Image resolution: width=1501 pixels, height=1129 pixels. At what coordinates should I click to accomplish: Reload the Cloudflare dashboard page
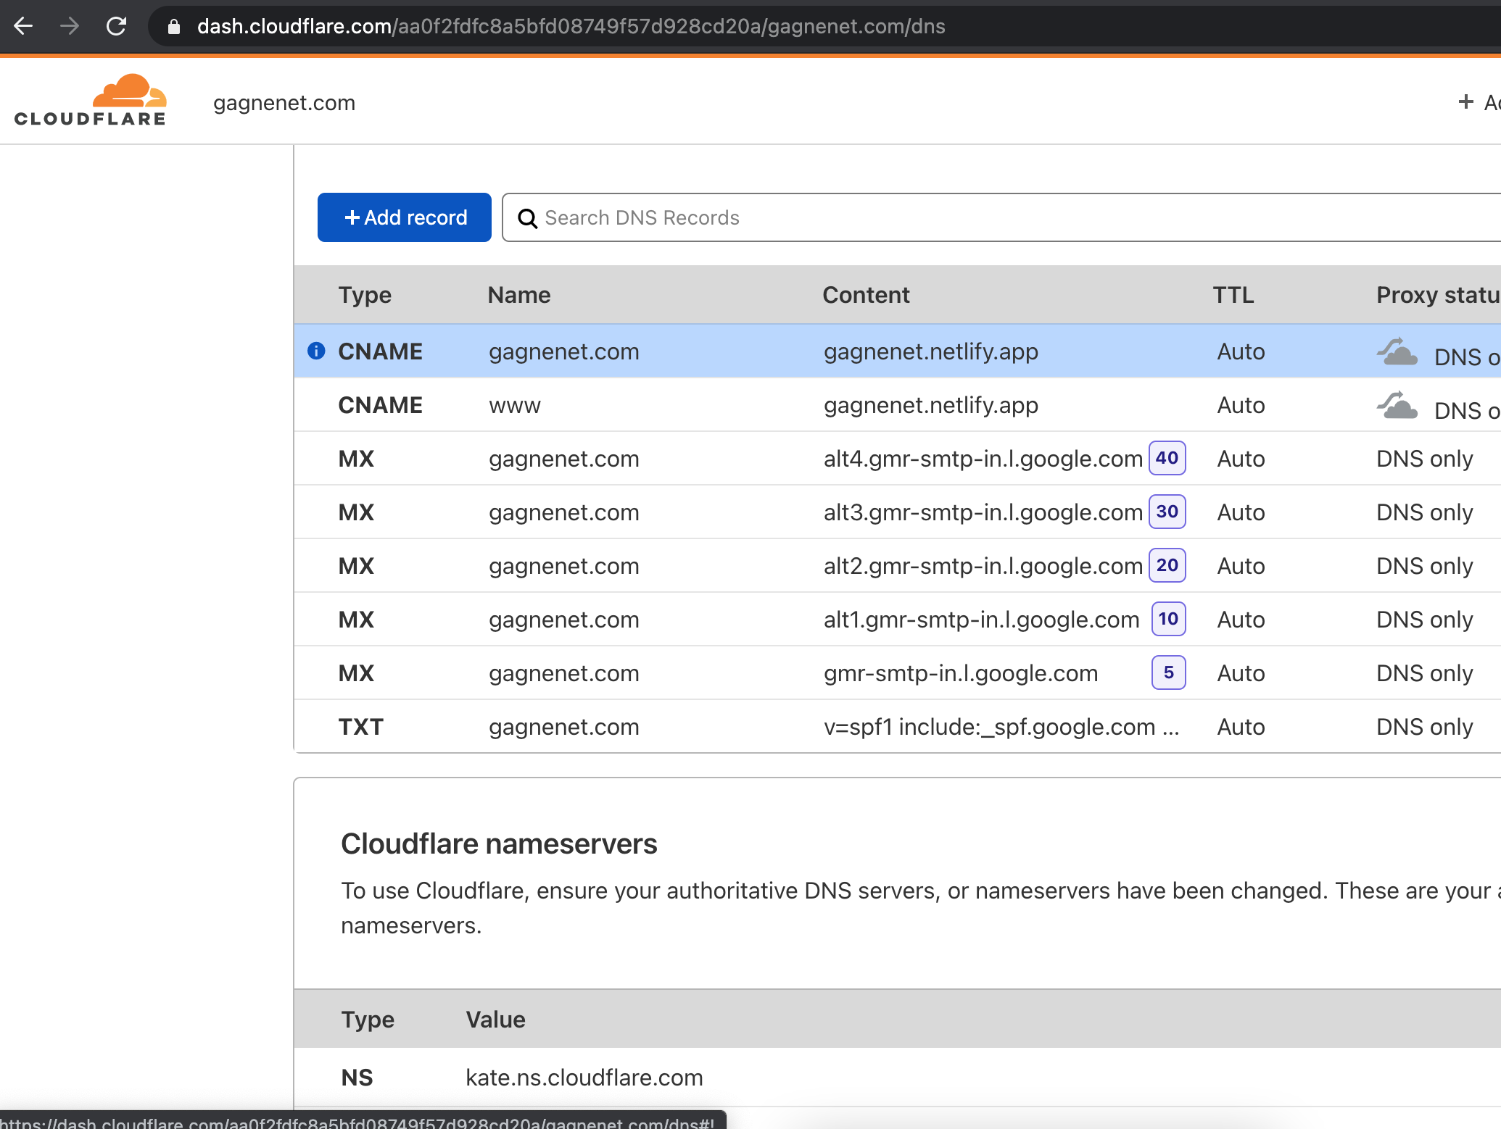[116, 27]
